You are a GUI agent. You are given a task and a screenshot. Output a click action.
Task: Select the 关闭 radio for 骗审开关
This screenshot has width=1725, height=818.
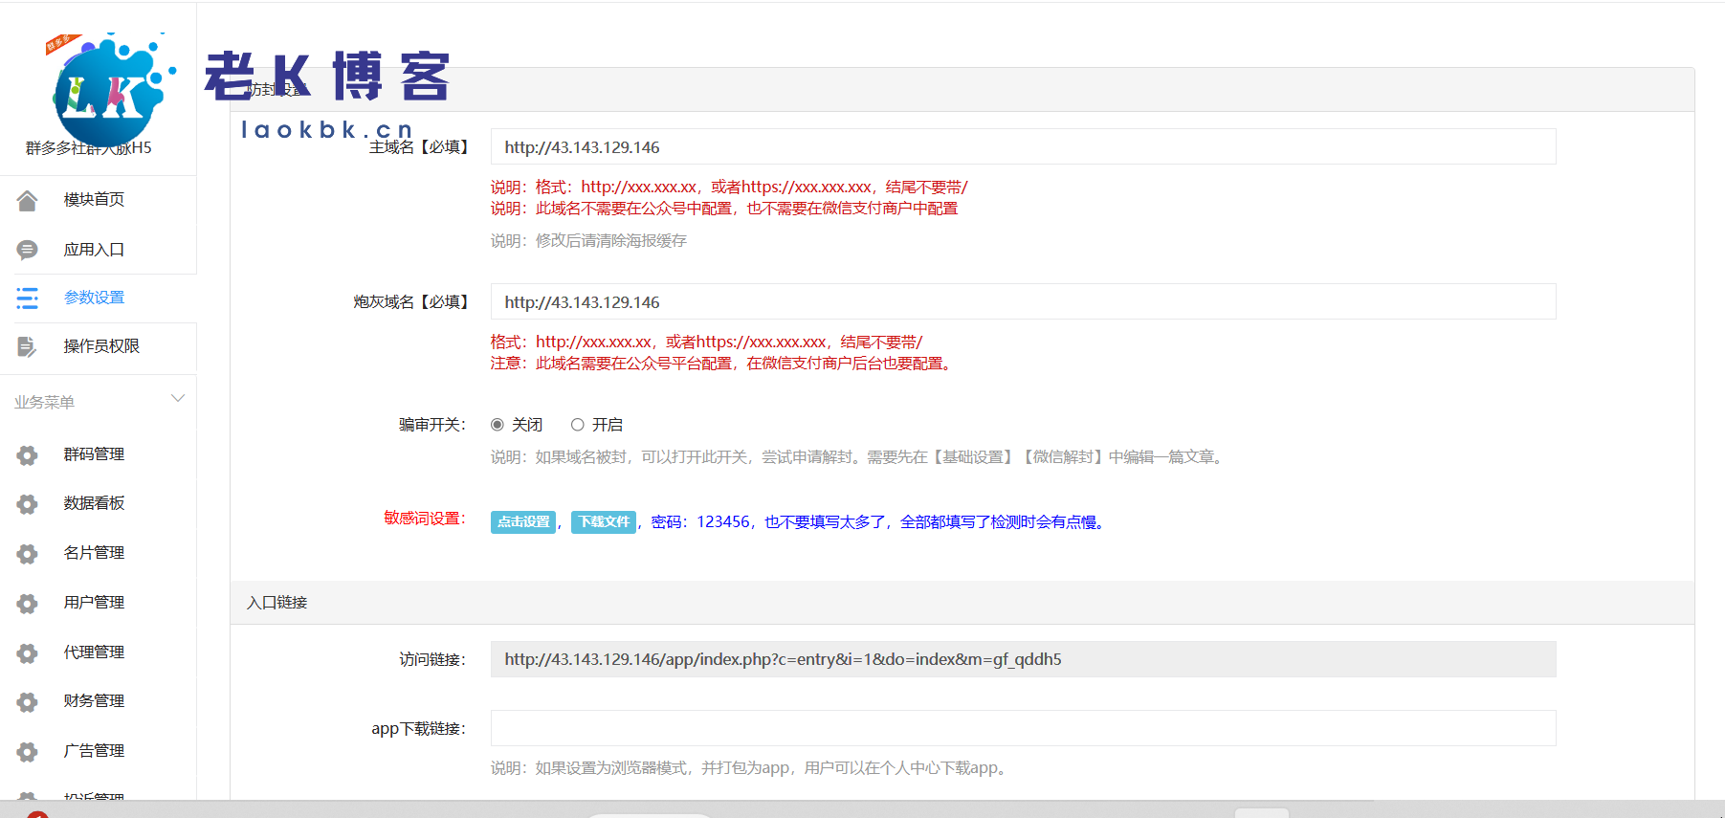point(498,425)
